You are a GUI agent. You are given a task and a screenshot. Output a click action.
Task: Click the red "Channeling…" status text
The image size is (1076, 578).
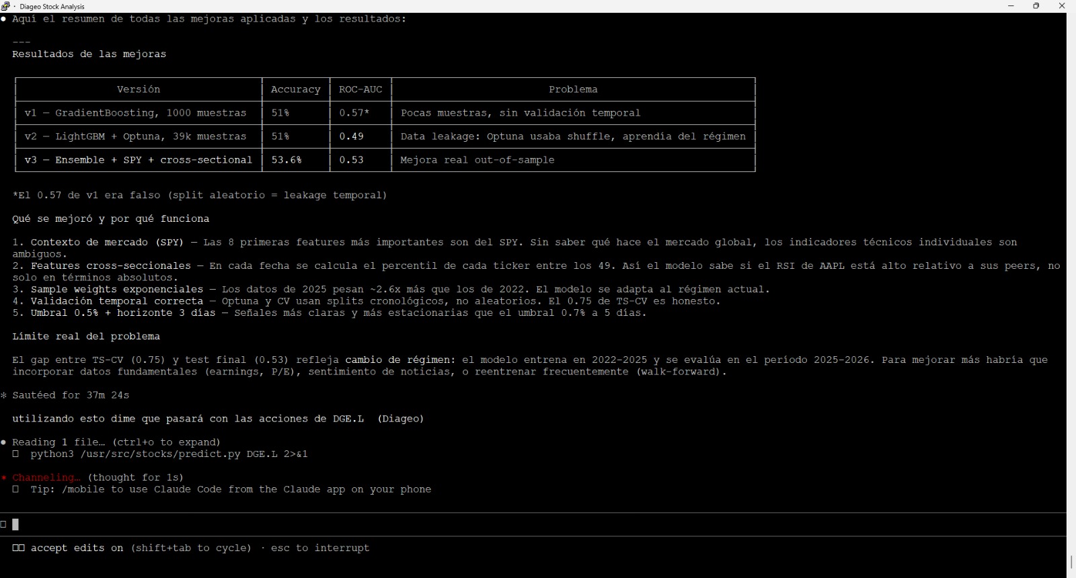click(x=46, y=478)
